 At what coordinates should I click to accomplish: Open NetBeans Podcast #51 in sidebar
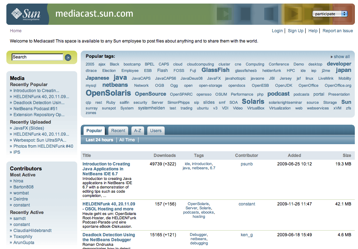[35, 109]
